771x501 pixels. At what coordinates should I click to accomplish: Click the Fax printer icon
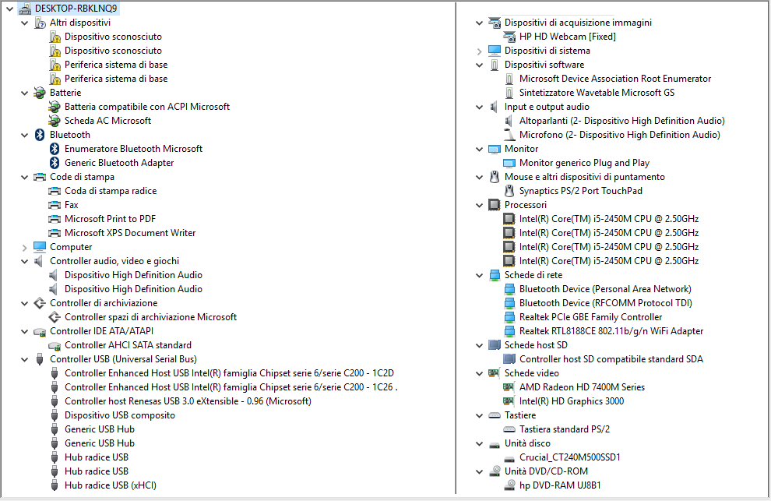(x=55, y=205)
